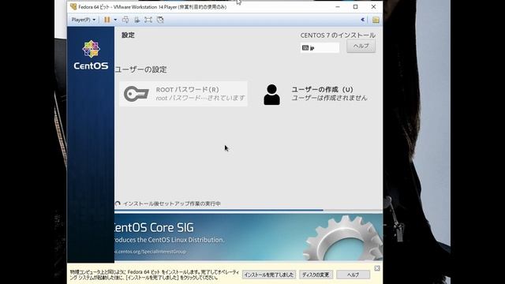Minimize the VMware Player window
This screenshot has height=284, width=505.
click(x=338, y=6)
